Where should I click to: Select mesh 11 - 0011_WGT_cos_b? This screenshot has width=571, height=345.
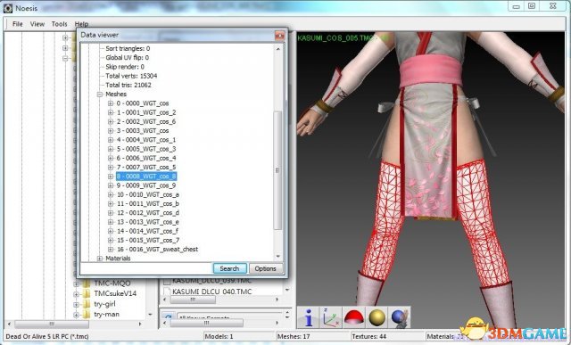pyautogui.click(x=148, y=204)
